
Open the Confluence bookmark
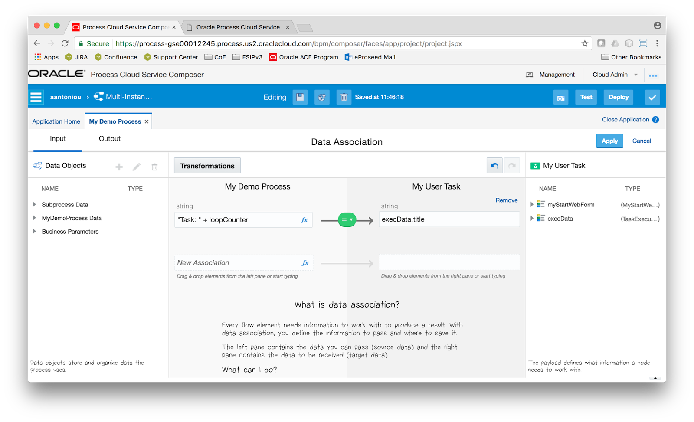tap(116, 57)
